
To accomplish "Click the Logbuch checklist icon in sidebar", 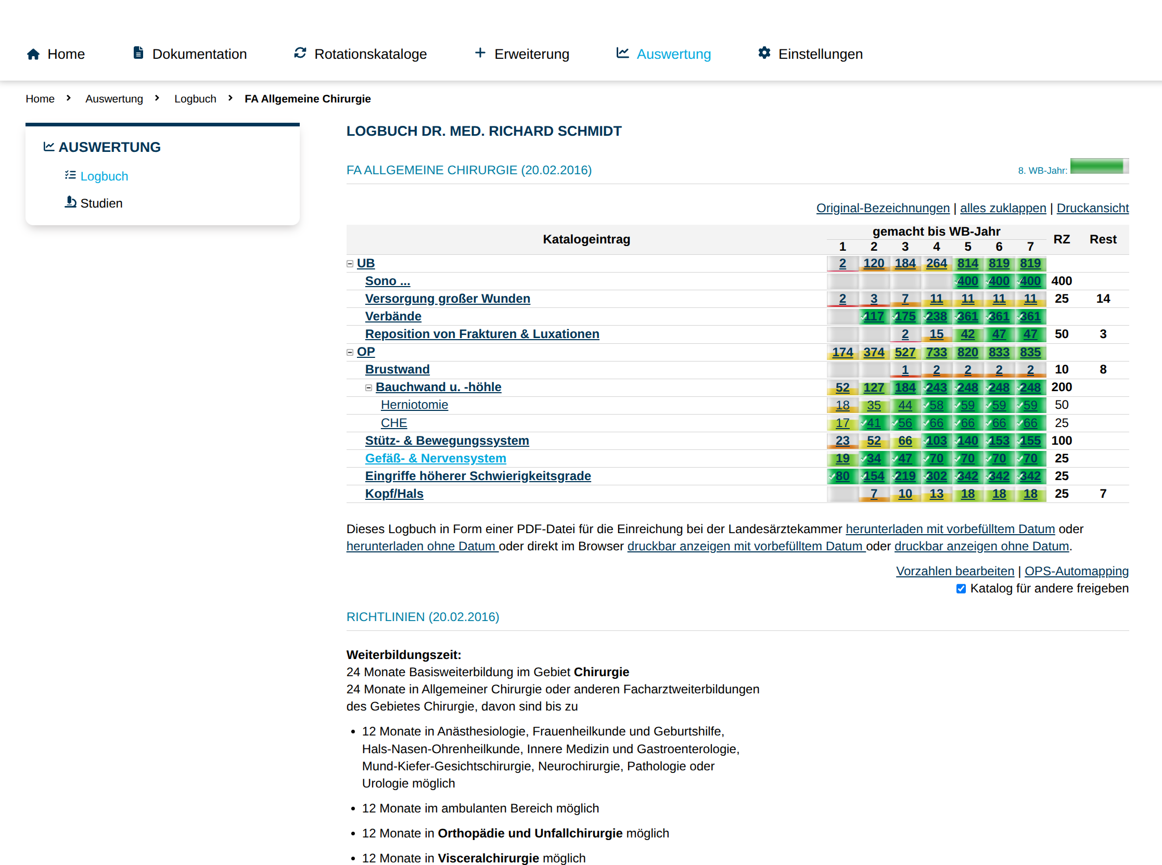I will click(70, 175).
